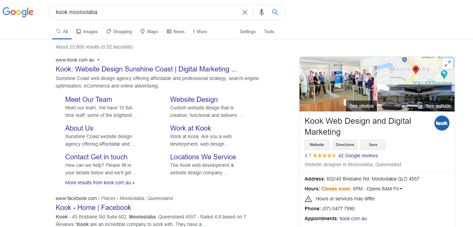Open the Tools menu
This screenshot has height=227, width=473.
(x=269, y=31)
